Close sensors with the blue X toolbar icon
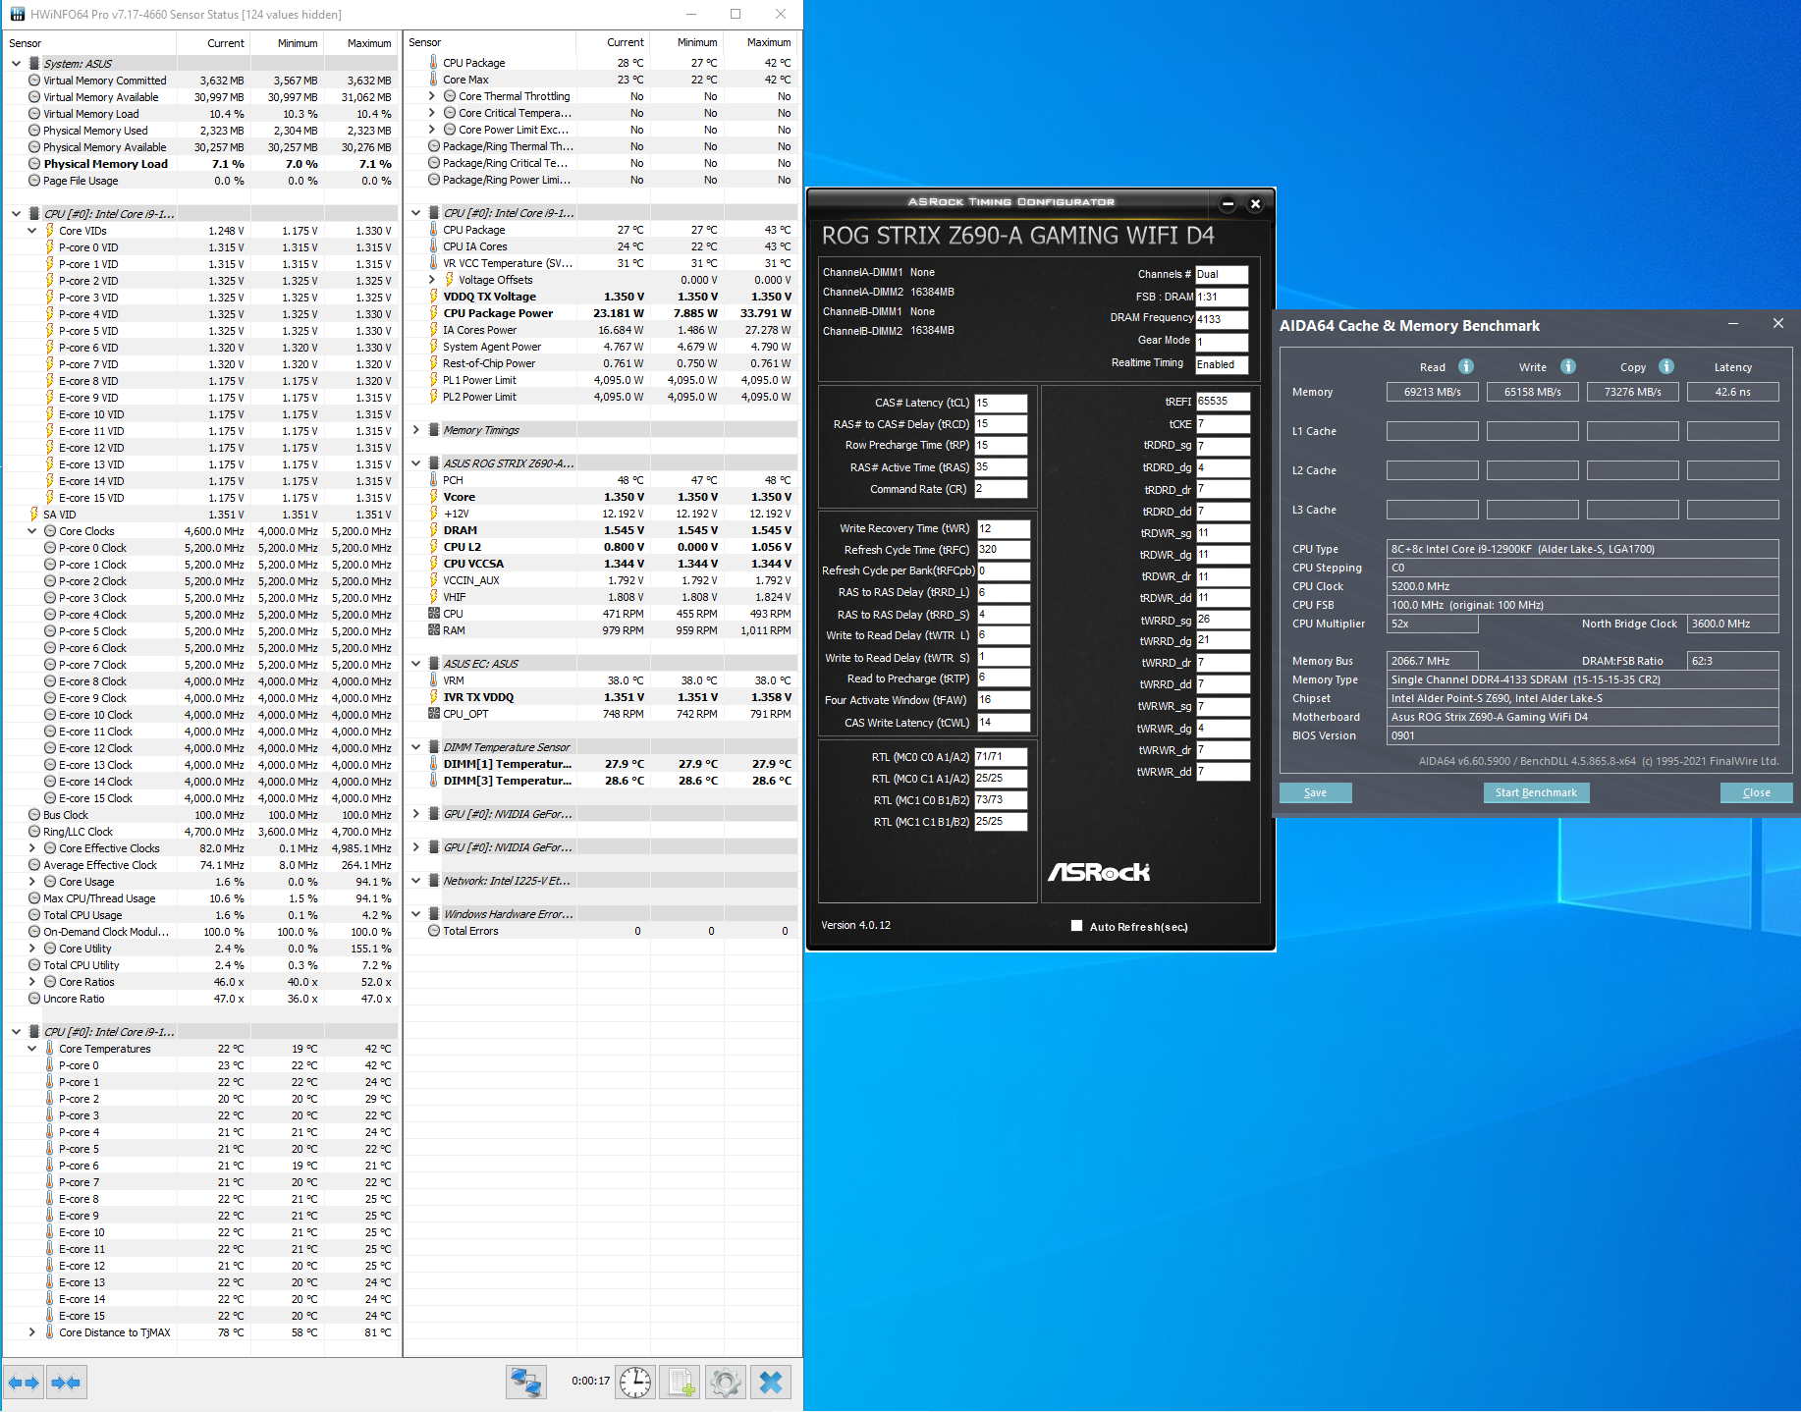 (771, 1383)
